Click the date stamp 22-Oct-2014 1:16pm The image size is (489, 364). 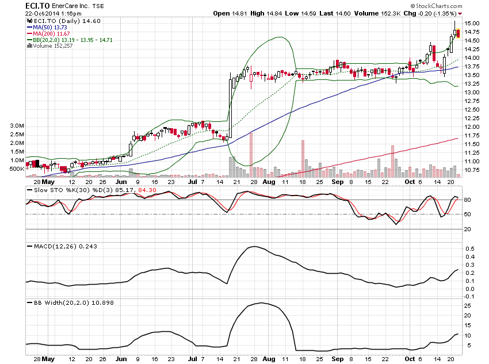point(54,13)
